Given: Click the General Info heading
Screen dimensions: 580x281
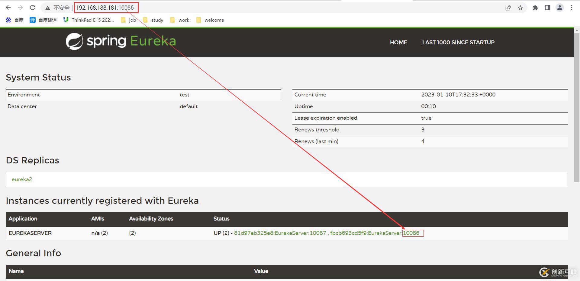Looking at the screenshot, I should point(34,253).
